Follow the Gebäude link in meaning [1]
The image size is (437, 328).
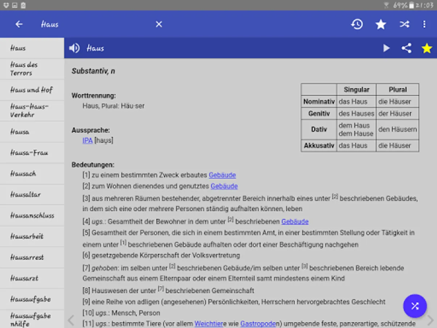[222, 175]
